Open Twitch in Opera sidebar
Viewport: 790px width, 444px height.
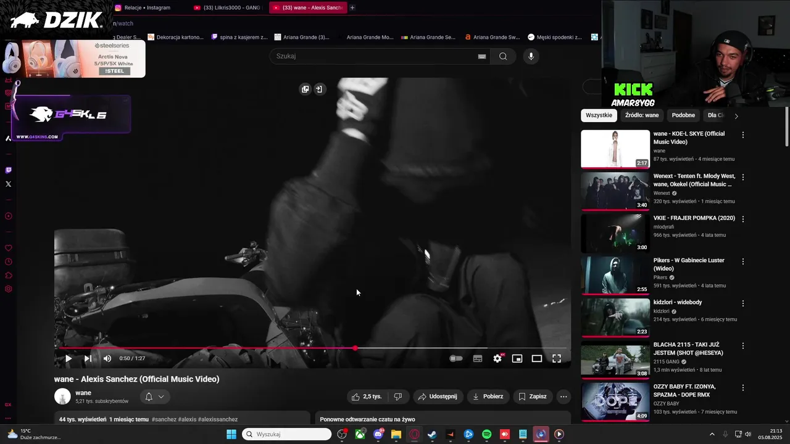pyautogui.click(x=8, y=170)
